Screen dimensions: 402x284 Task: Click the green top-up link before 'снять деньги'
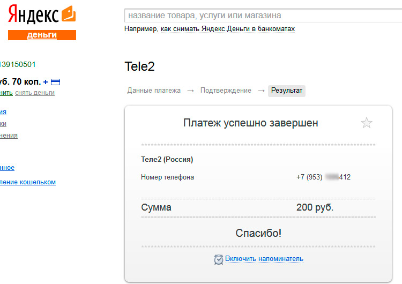click(x=6, y=93)
